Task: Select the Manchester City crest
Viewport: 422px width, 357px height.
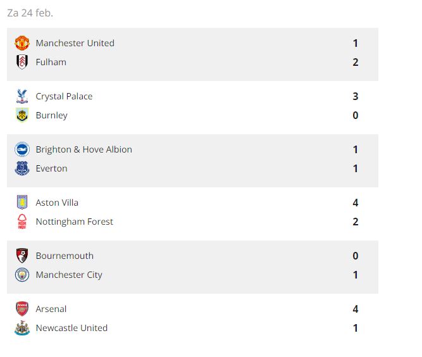Action: (22, 275)
